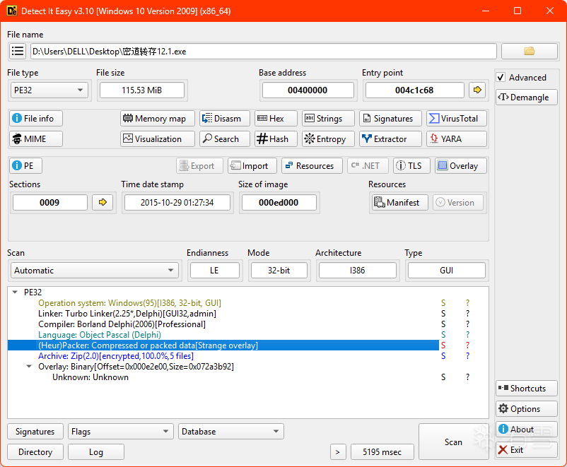Launch the Disasm disassembler view
The image size is (567, 467).
pyautogui.click(x=225, y=119)
